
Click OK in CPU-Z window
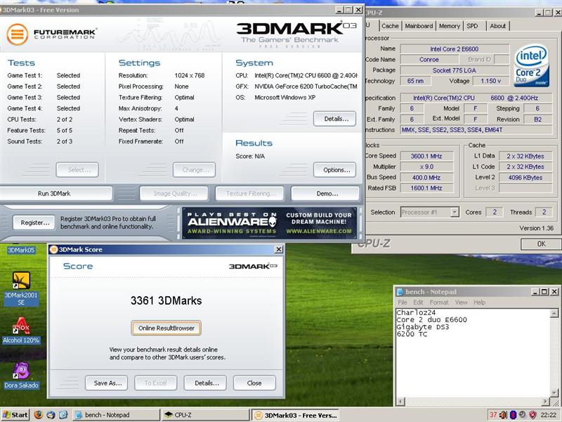(540, 244)
